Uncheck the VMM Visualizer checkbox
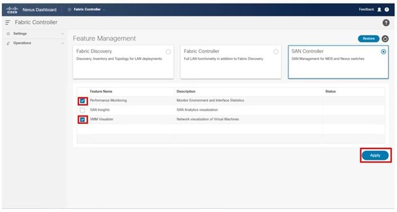 (x=82, y=119)
